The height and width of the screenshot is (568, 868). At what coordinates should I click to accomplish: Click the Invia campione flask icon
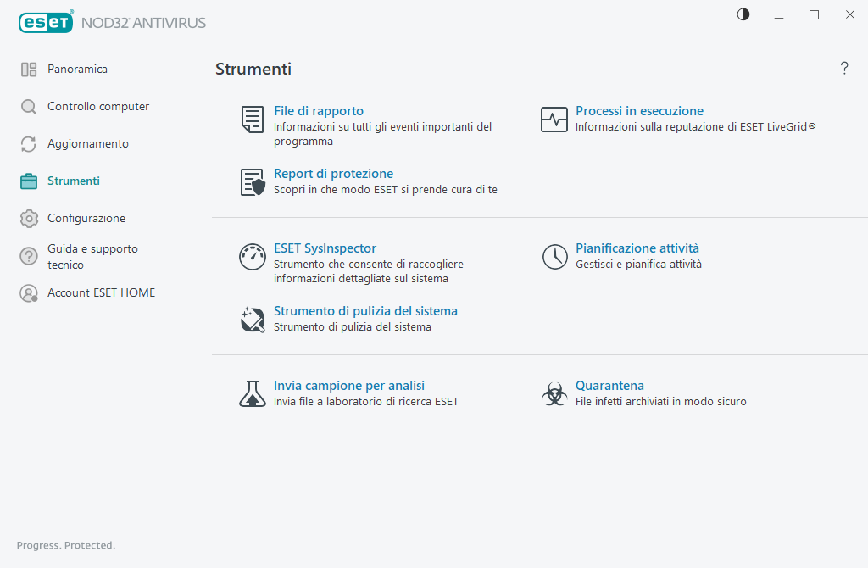click(x=252, y=393)
